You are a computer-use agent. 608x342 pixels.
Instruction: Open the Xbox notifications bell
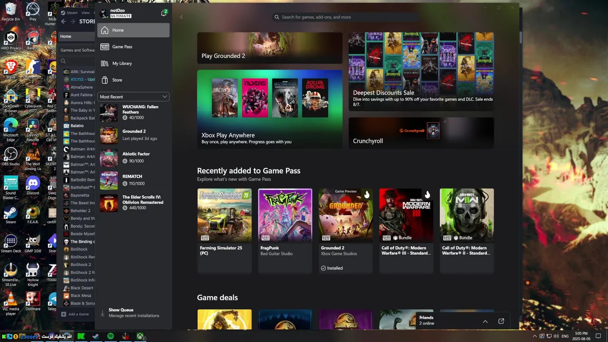[164, 13]
